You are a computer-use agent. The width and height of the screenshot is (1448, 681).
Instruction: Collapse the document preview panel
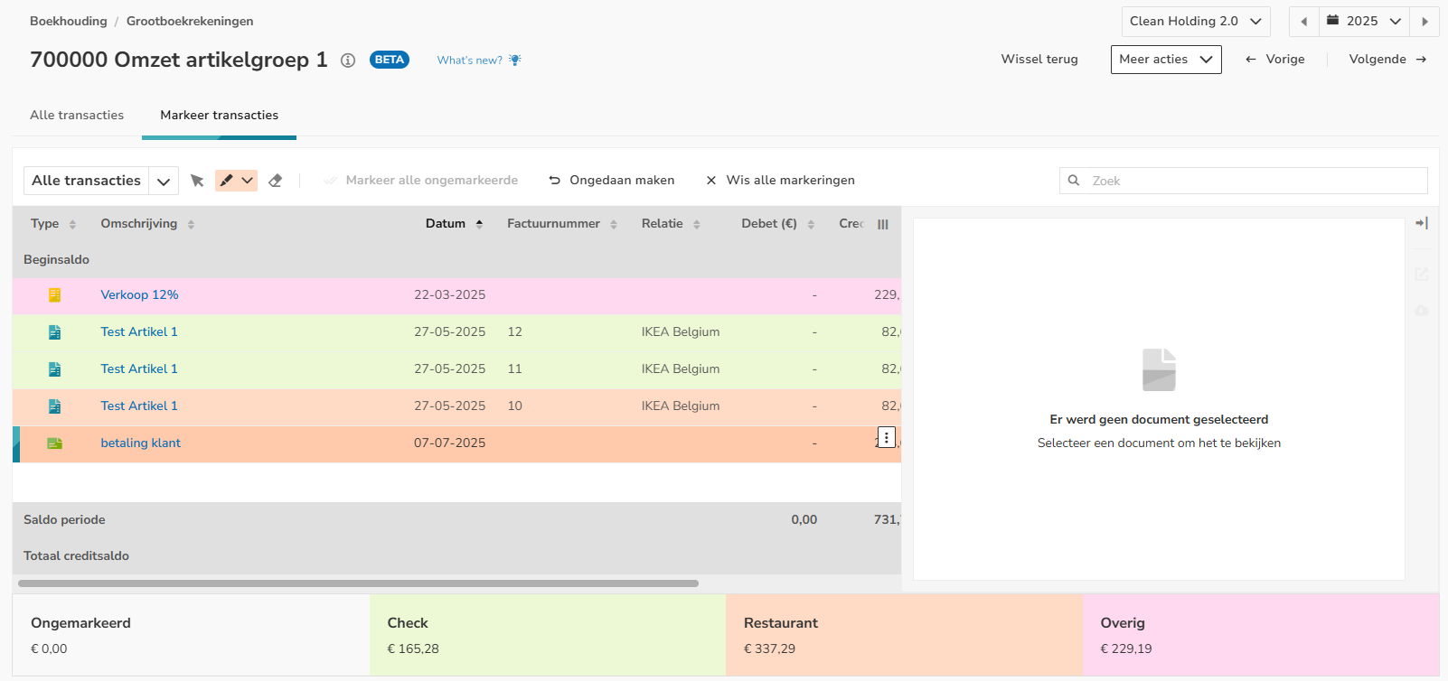point(1422,223)
